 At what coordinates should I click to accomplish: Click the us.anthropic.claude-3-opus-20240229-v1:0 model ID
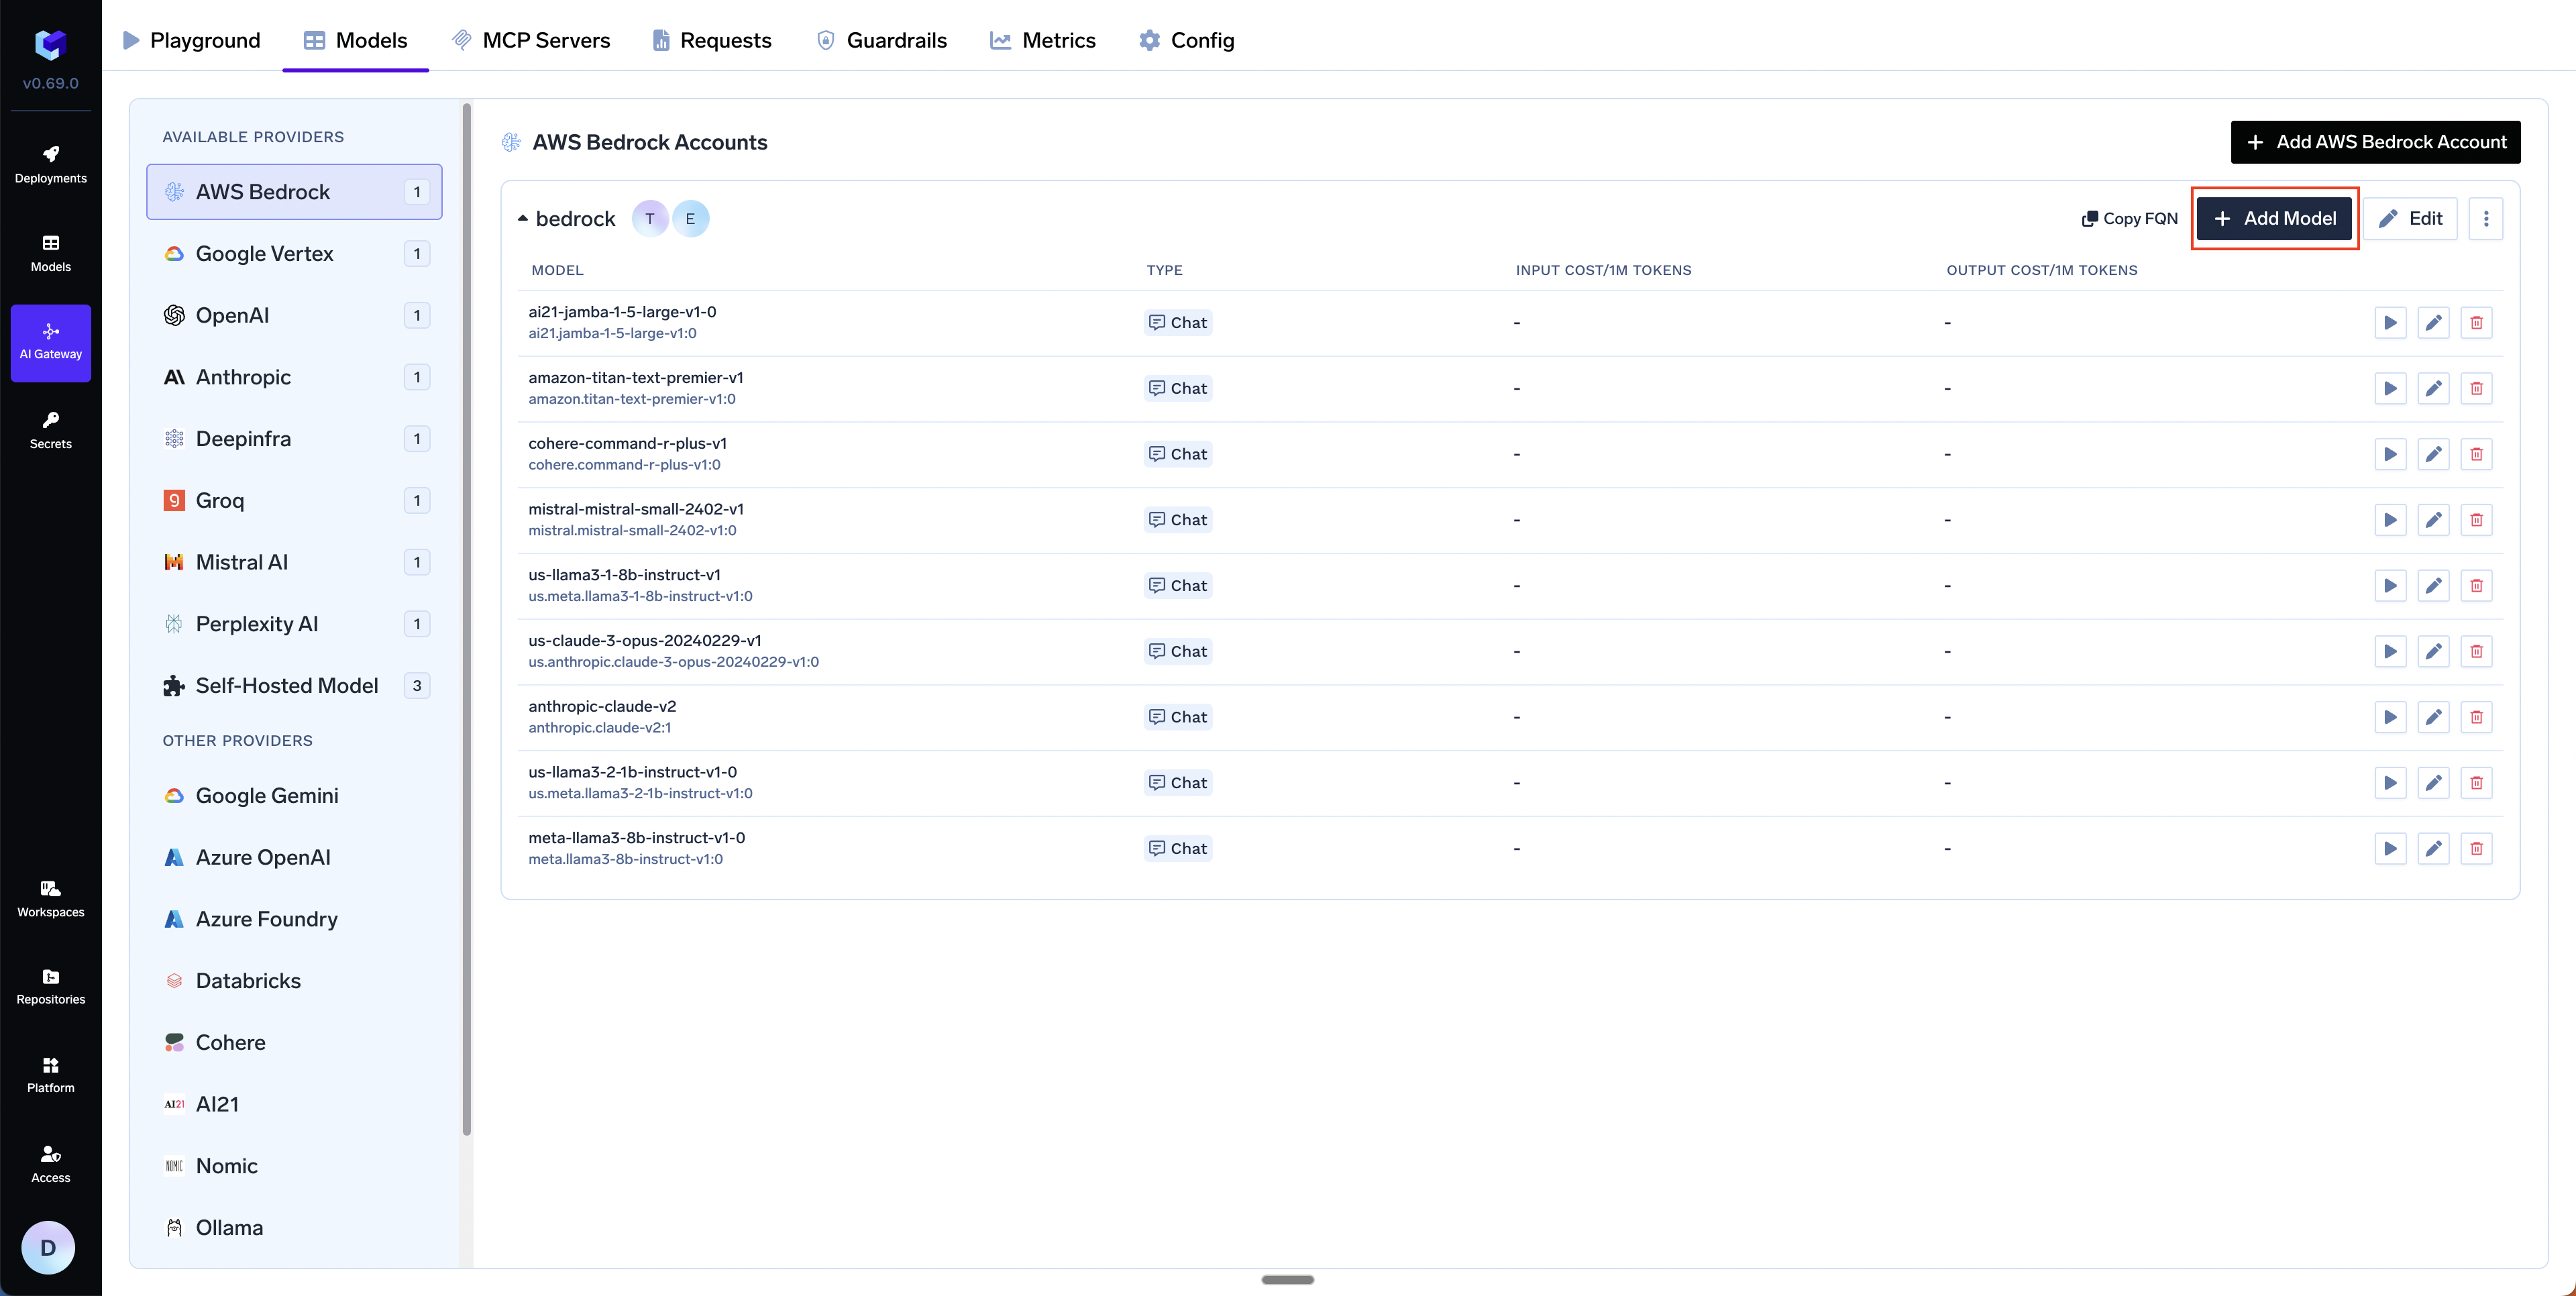(x=673, y=662)
